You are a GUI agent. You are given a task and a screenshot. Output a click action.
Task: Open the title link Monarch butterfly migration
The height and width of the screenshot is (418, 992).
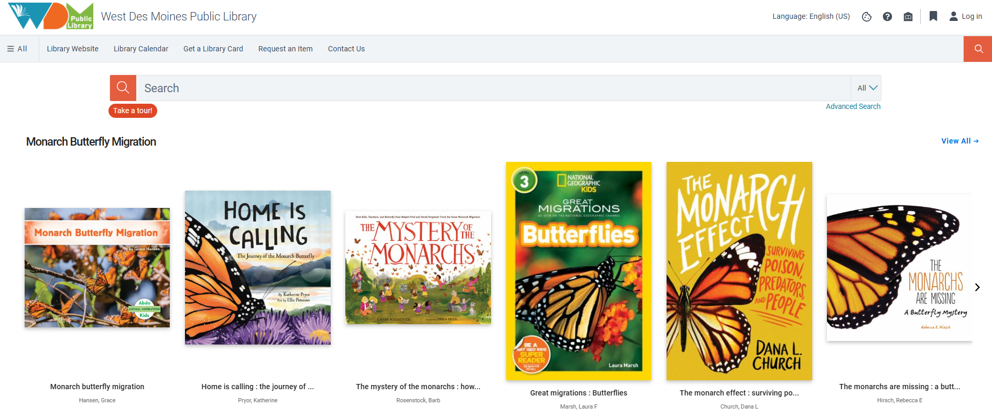97,387
